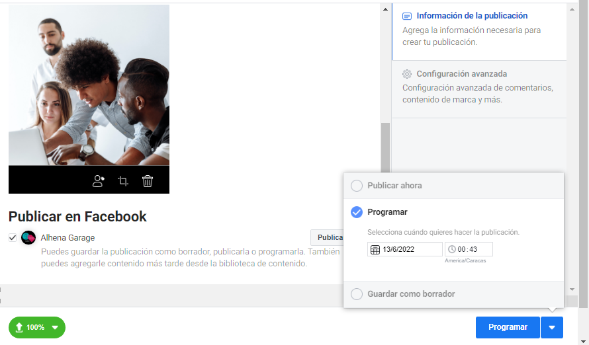Open the dropdown arrow beside Programar button
Viewport: 589px width, 345px height.
[552, 327]
